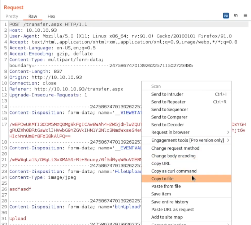
Task: Select Send to Sequencer
Action: (169, 109)
